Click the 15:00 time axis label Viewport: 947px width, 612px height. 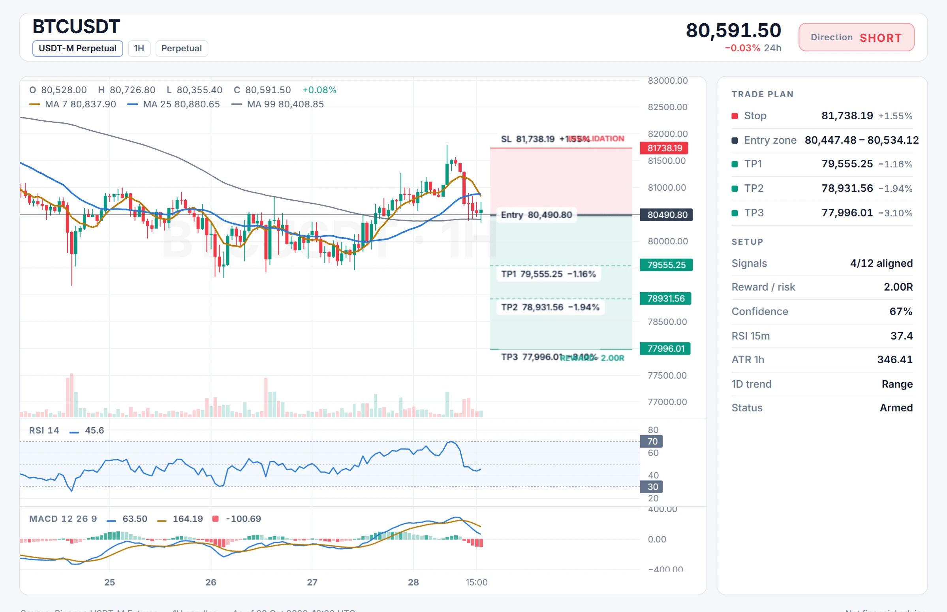(477, 583)
